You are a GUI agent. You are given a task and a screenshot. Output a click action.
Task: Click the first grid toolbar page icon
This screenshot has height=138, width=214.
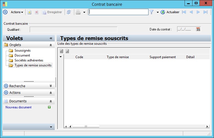click(62, 51)
